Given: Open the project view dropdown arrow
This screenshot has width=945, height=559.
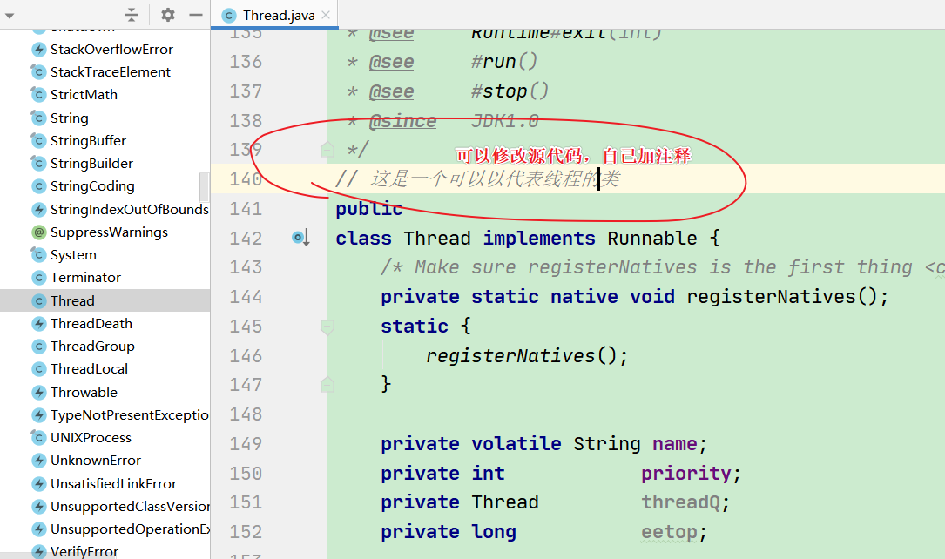Looking at the screenshot, I should pos(9,16).
